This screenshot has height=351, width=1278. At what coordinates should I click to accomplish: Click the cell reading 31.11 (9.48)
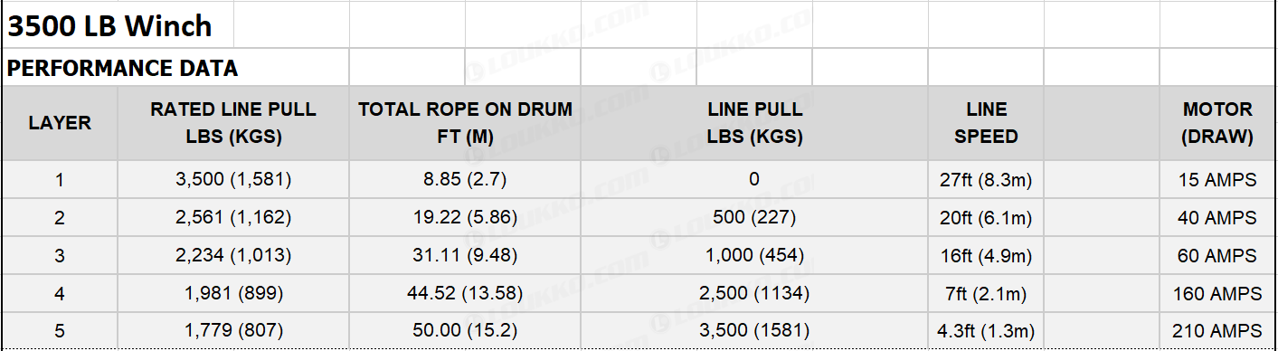tap(465, 256)
